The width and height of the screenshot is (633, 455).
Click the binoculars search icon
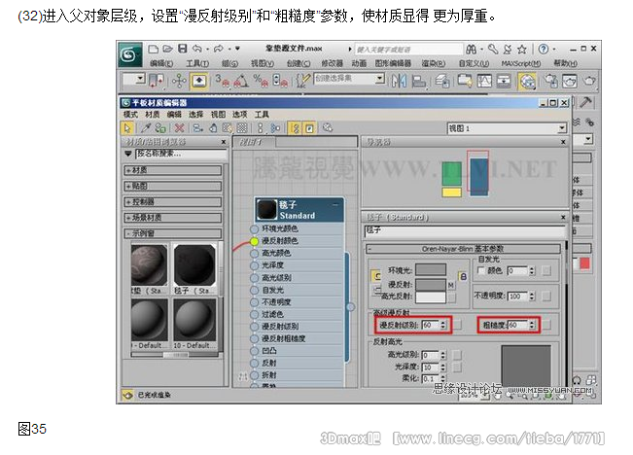click(x=472, y=50)
